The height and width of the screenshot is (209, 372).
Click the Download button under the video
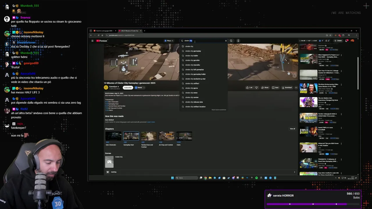(287, 87)
